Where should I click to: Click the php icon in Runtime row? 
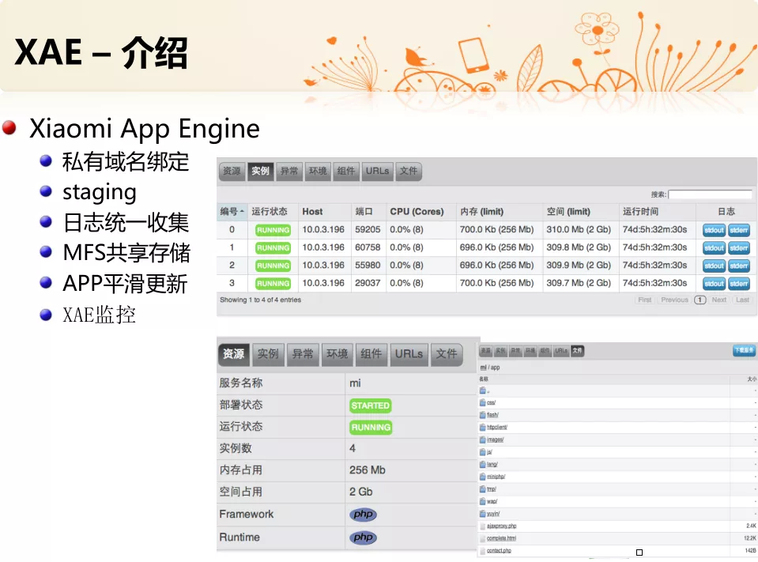[x=363, y=537]
